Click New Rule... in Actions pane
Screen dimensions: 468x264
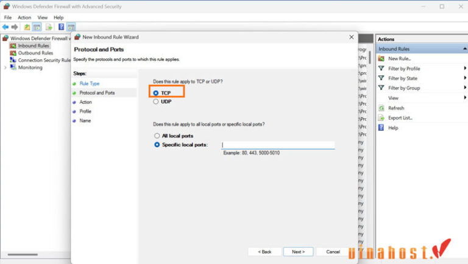[399, 58]
